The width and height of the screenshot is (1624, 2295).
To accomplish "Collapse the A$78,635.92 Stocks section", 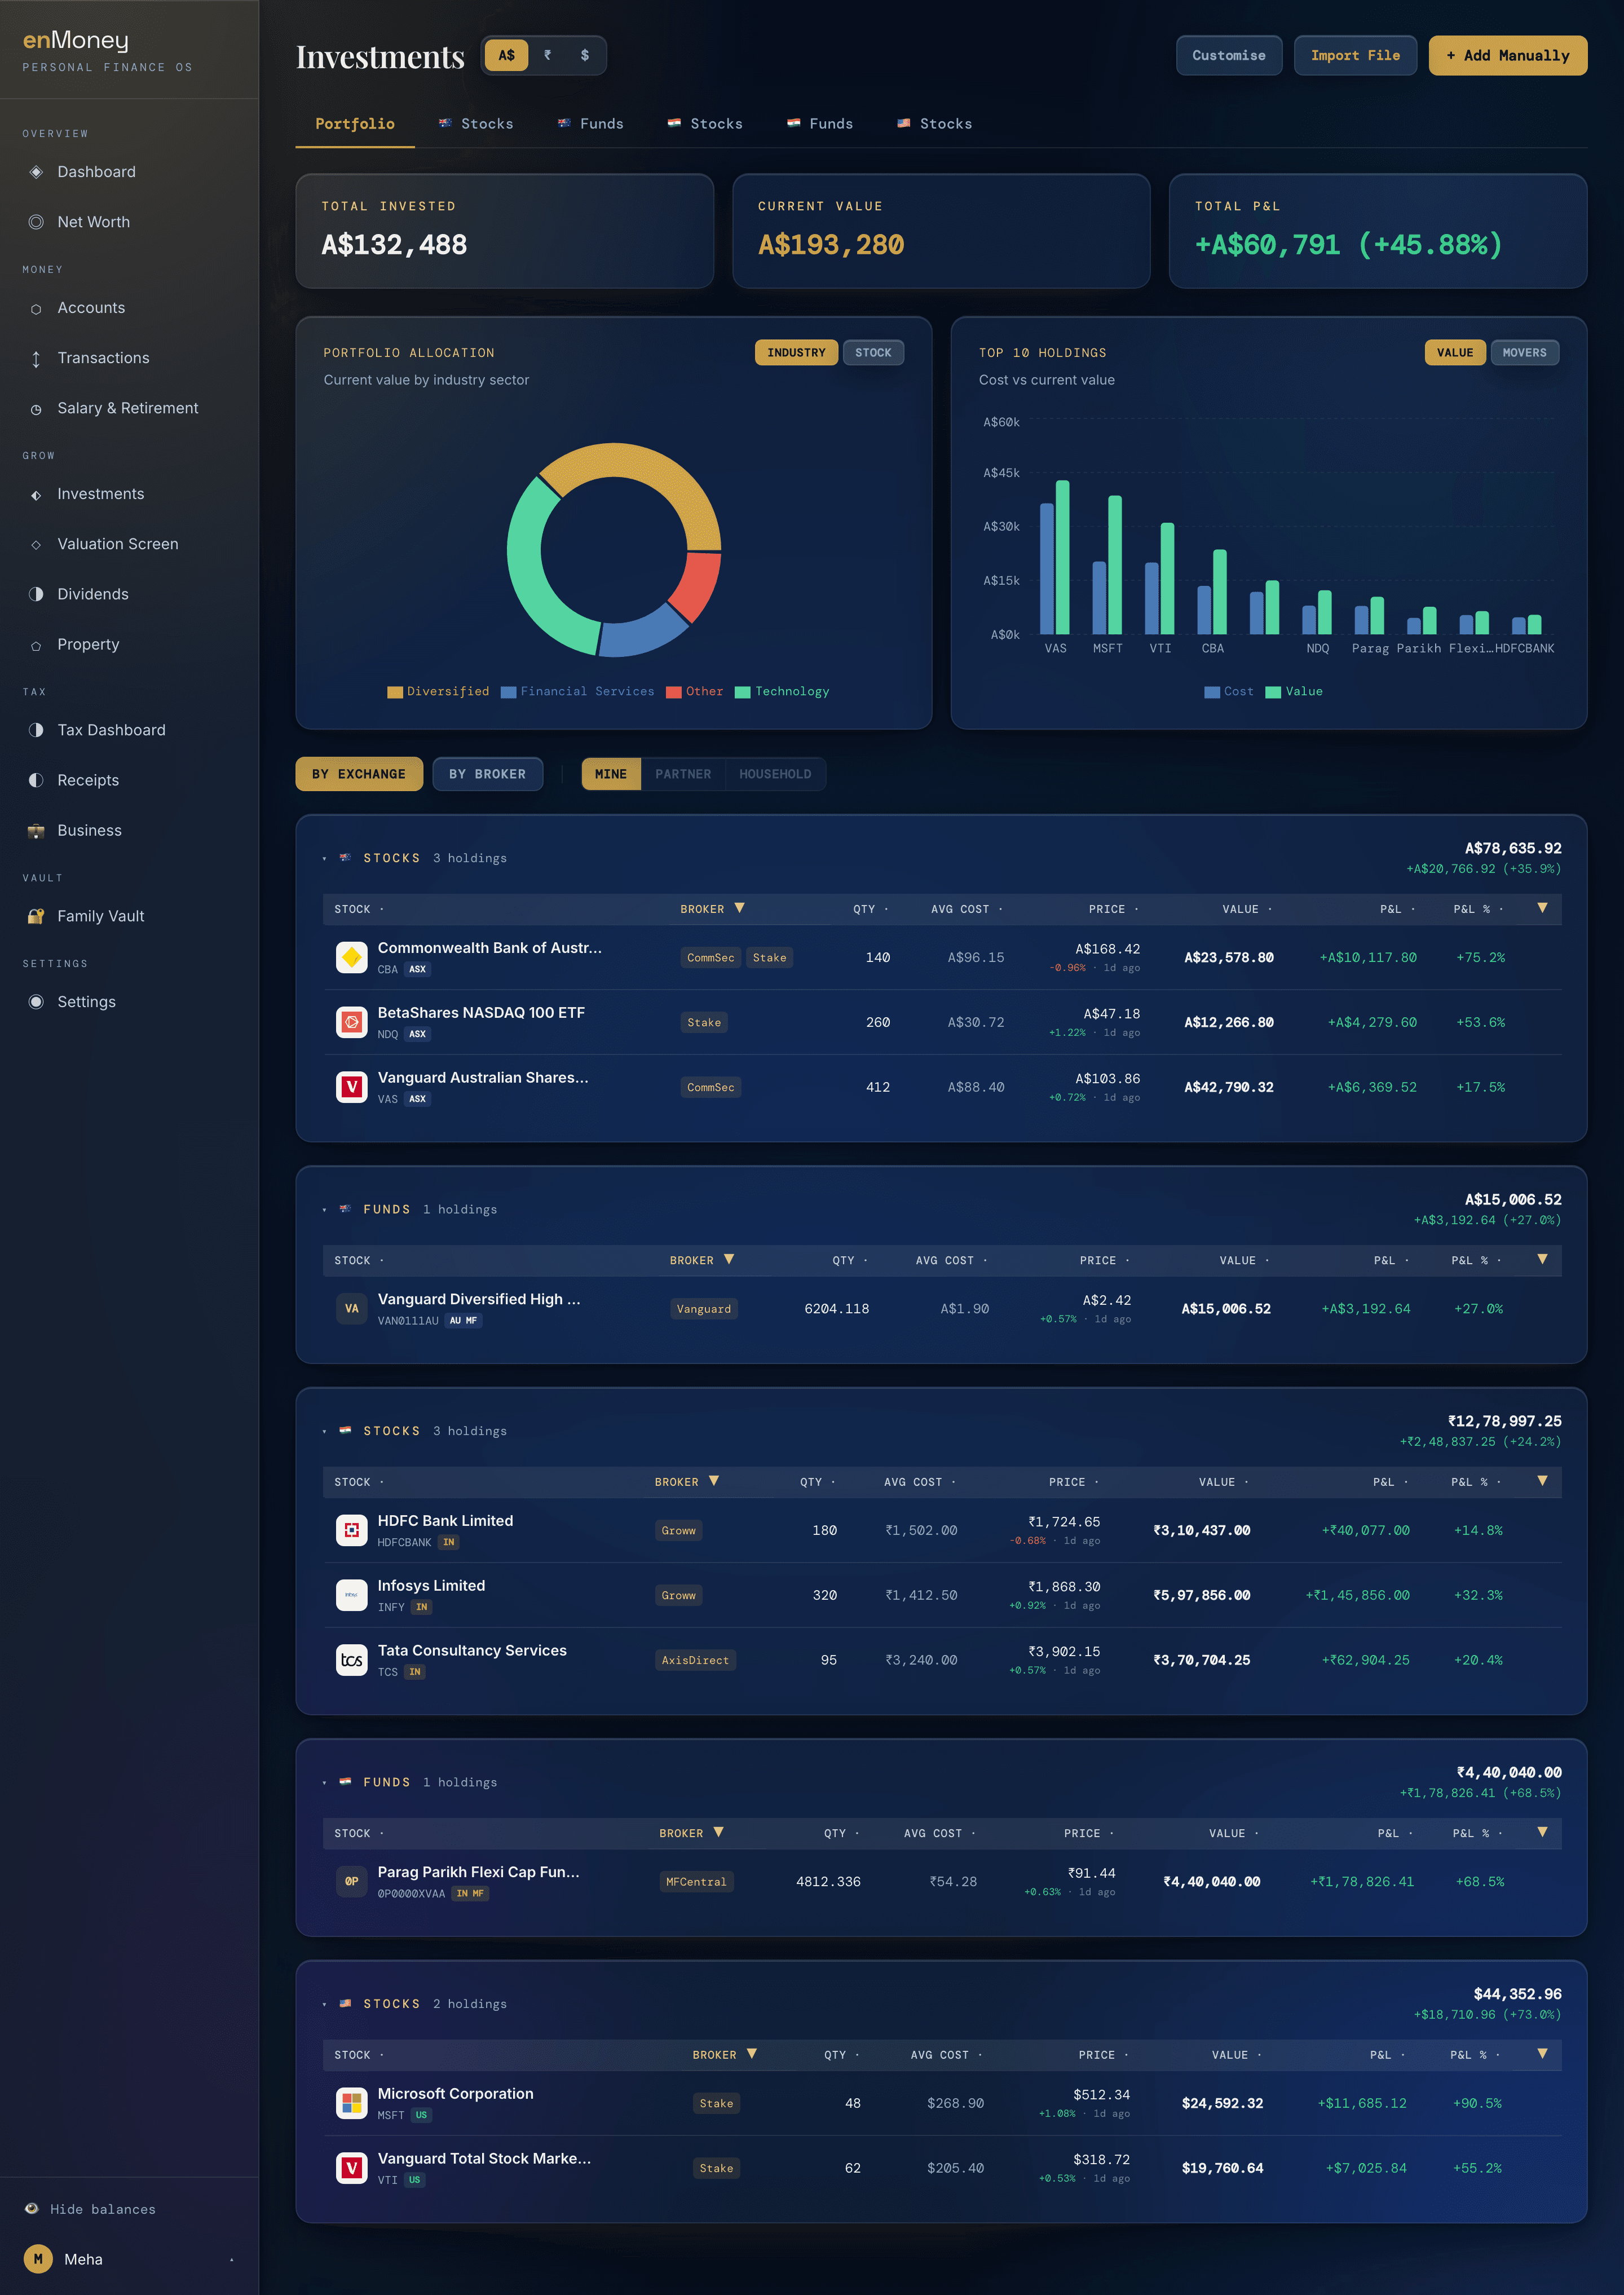I will (325, 858).
